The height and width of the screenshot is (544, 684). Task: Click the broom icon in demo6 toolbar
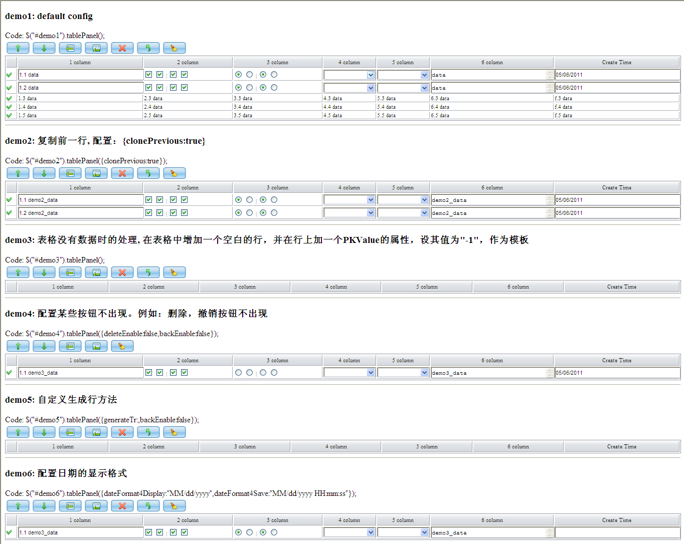tap(175, 506)
